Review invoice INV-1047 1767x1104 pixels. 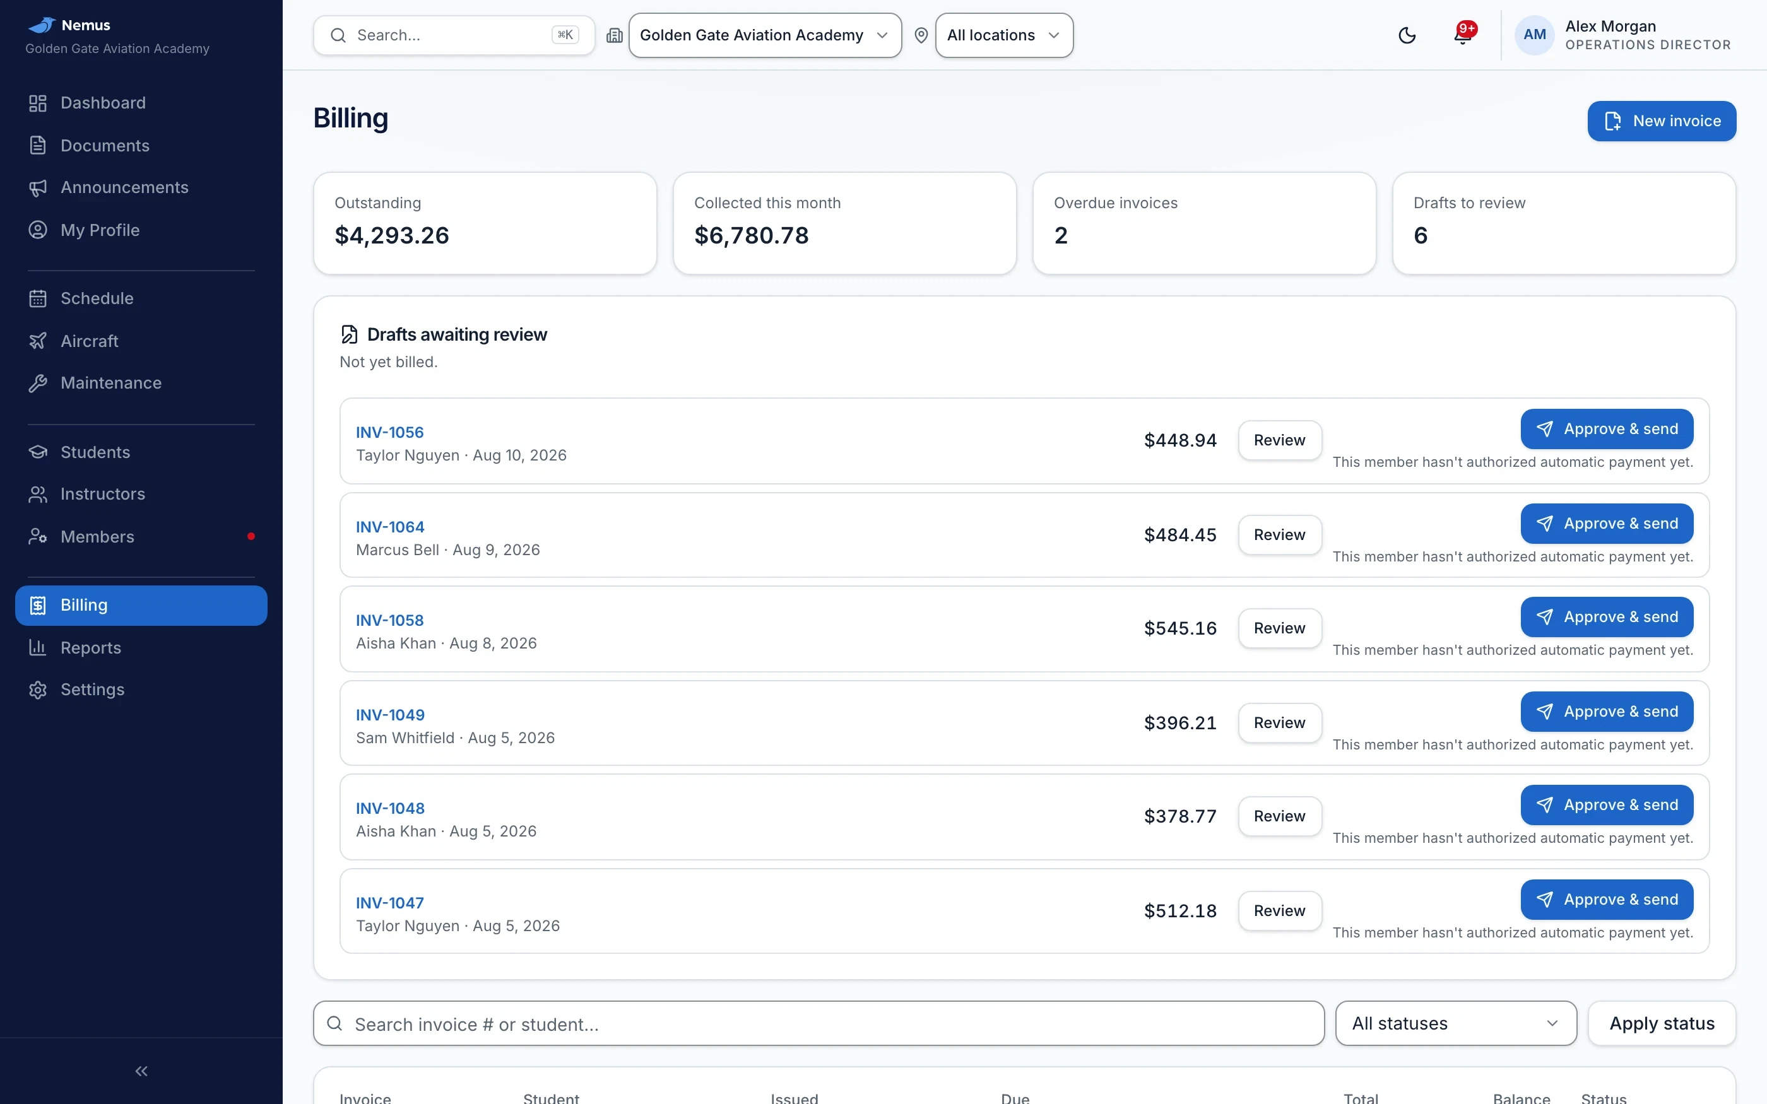1279,911
